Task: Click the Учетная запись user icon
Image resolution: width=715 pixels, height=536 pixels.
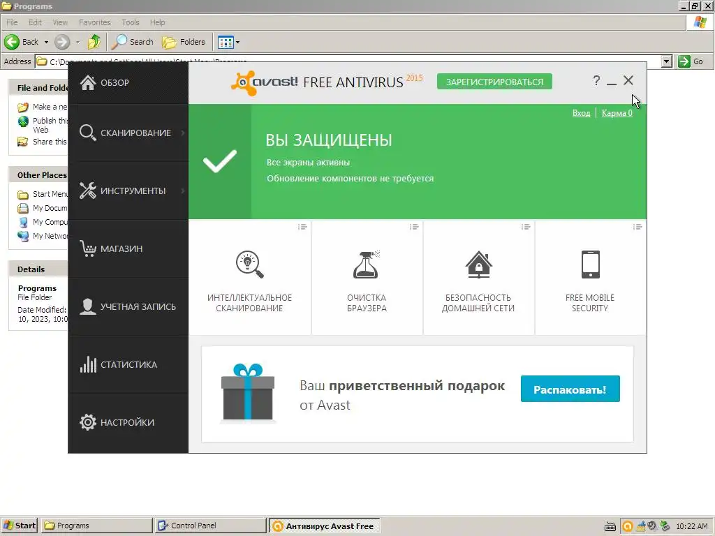Action: tap(87, 306)
